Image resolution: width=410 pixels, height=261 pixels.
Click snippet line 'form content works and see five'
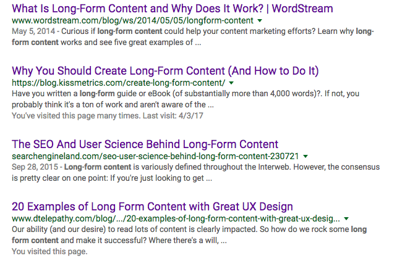pyautogui.click(x=106, y=43)
